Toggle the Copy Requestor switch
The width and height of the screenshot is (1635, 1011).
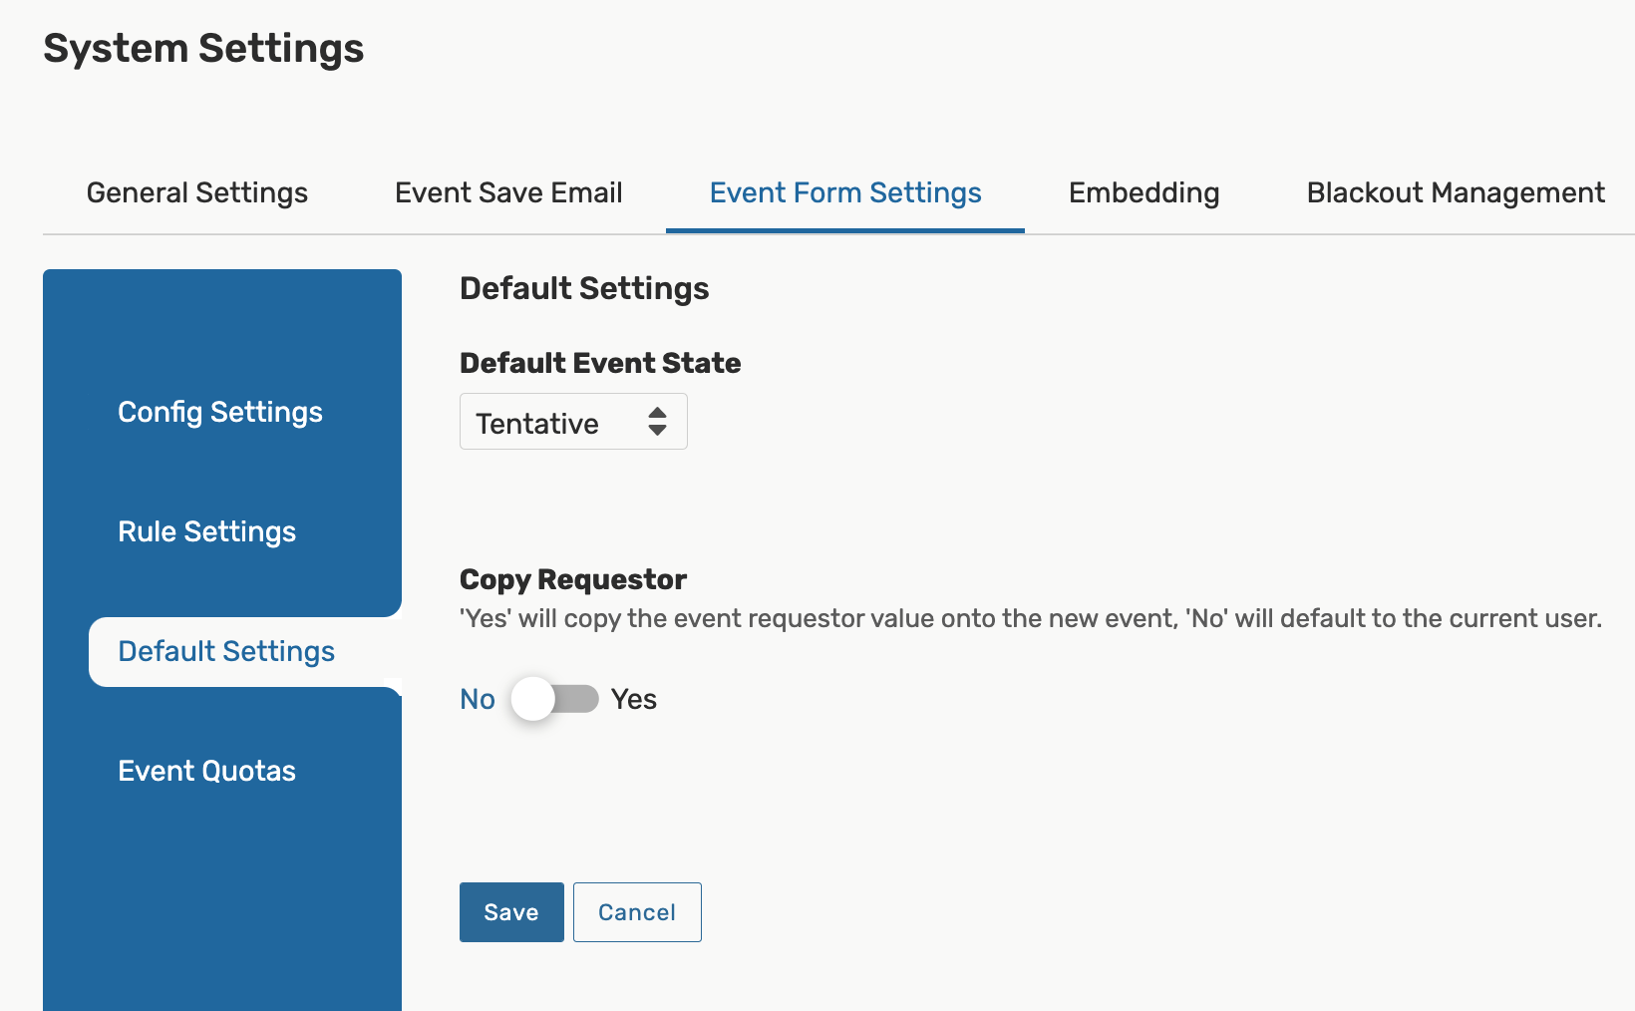555,699
